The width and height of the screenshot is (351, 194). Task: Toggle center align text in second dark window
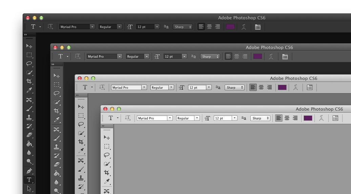pos(236,56)
